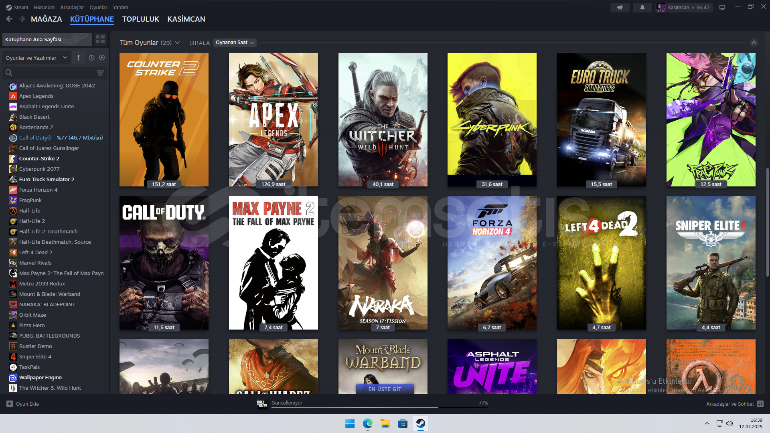The height and width of the screenshot is (433, 770).
Task: Click the Güncelleniyor download progress bar
Action: click(x=380, y=407)
